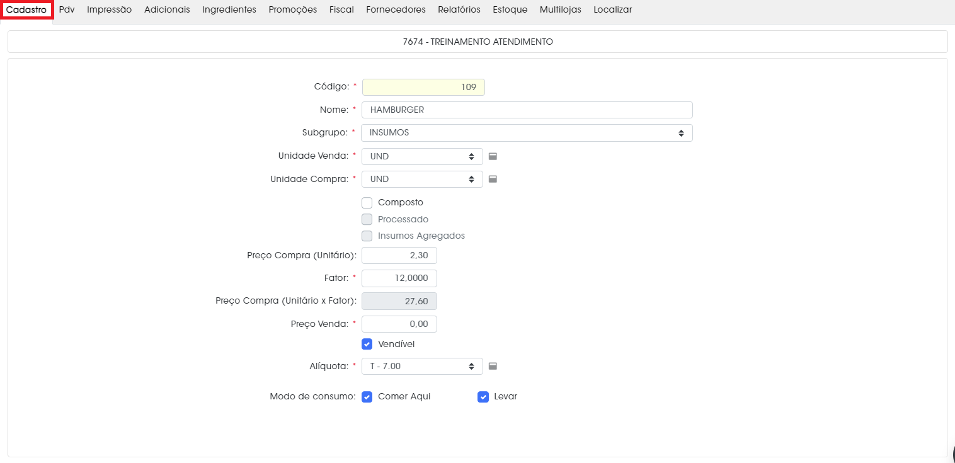Go to the Localizar tab
The height and width of the screenshot is (463, 955).
pos(613,9)
